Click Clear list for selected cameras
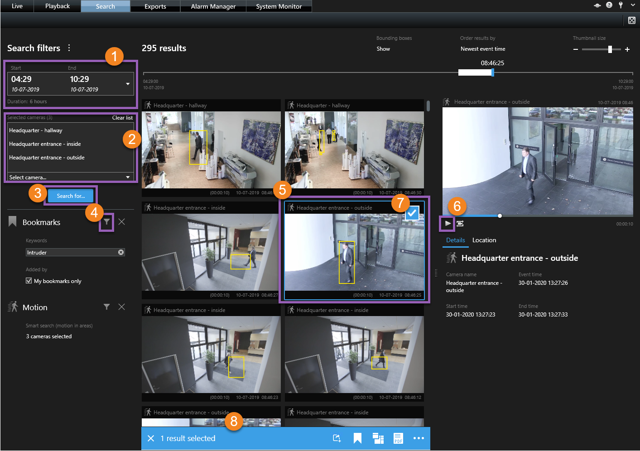 (x=122, y=118)
